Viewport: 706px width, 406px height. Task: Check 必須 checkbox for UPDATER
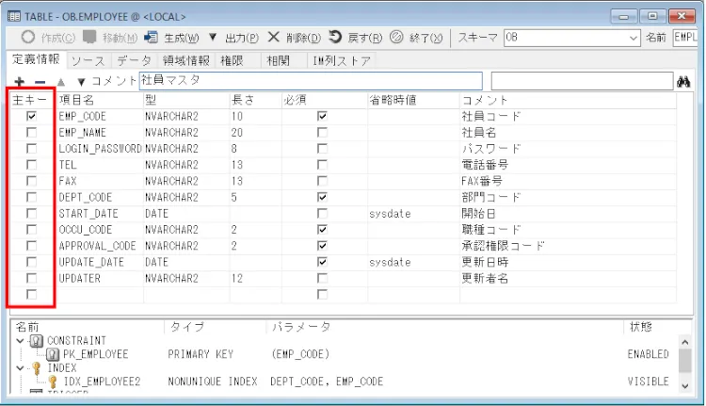click(322, 279)
